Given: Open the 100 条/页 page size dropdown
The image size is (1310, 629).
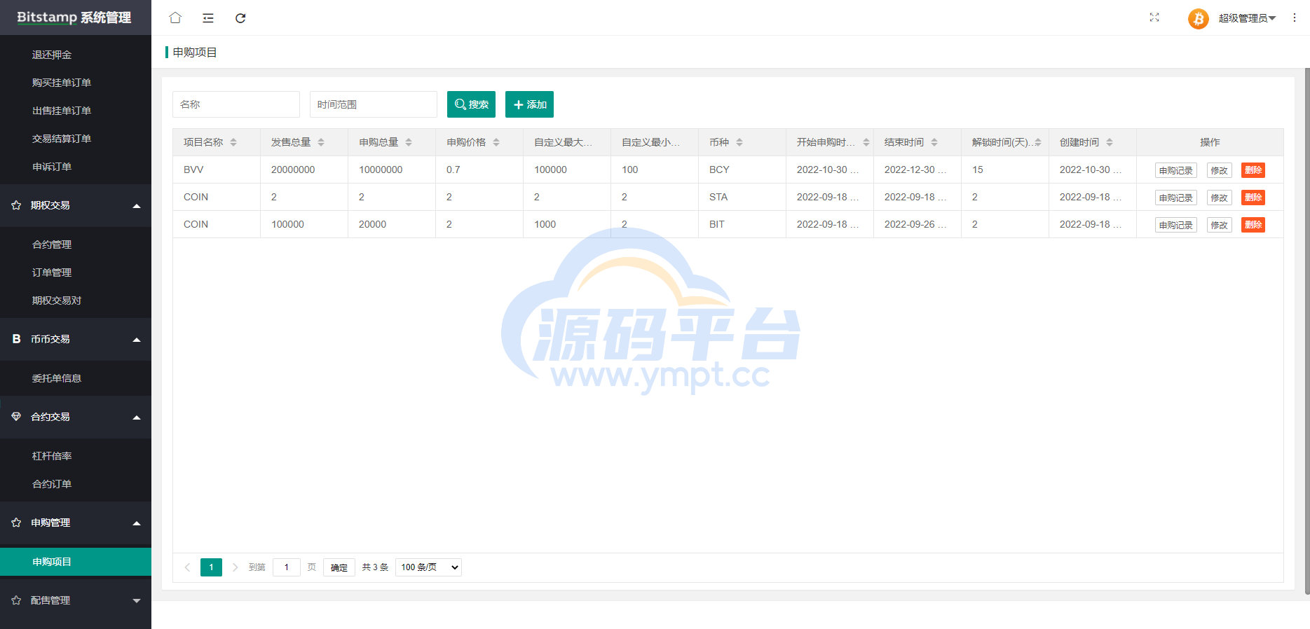Looking at the screenshot, I should click(x=428, y=567).
